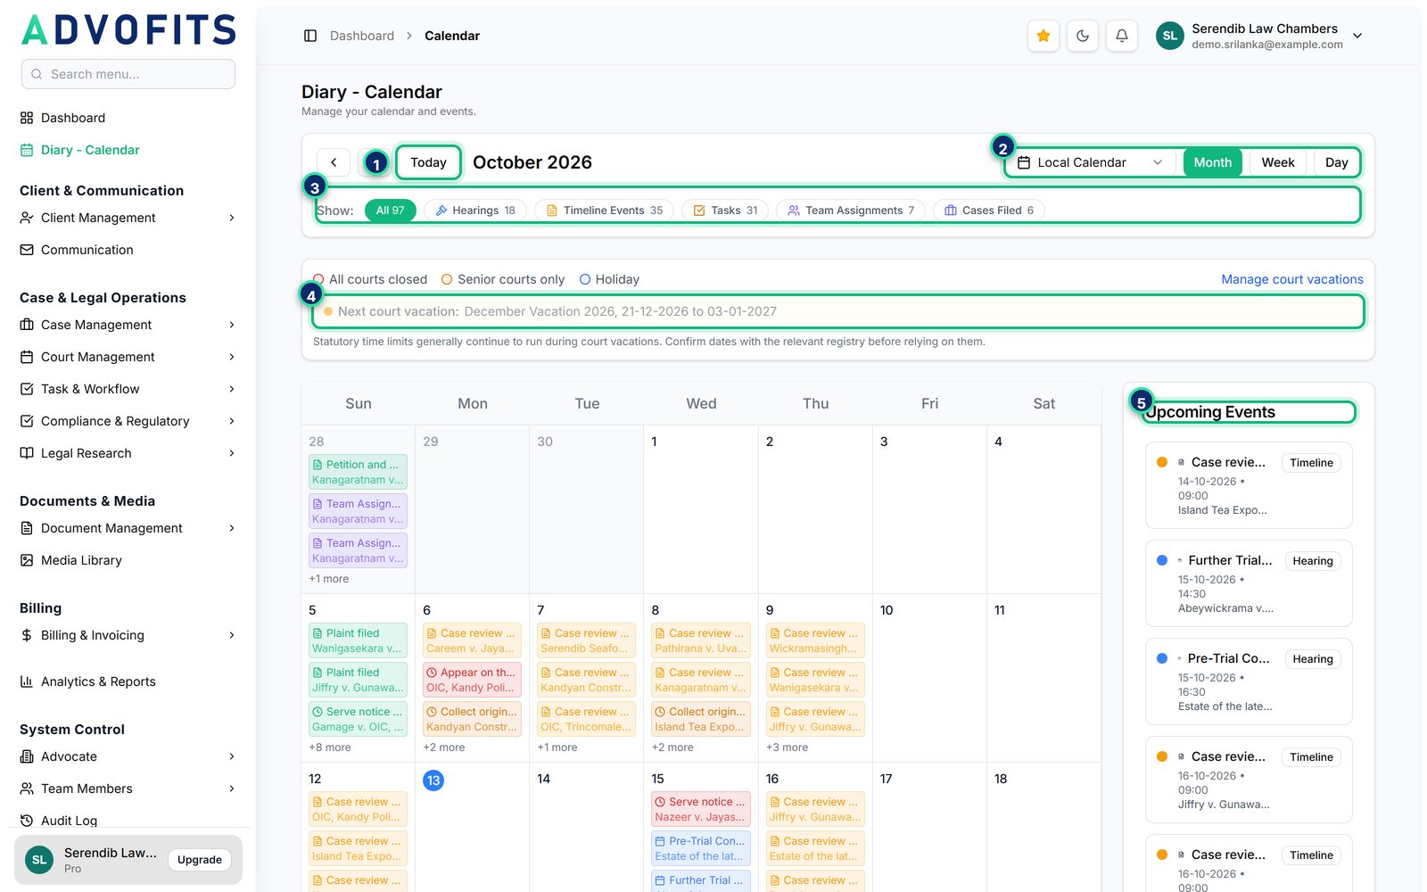Toggle the Team Assignments 7 filter

point(851,211)
